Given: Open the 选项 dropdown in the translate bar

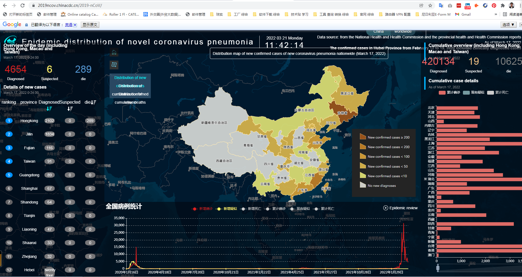Looking at the screenshot, I should pyautogui.click(x=508, y=24).
